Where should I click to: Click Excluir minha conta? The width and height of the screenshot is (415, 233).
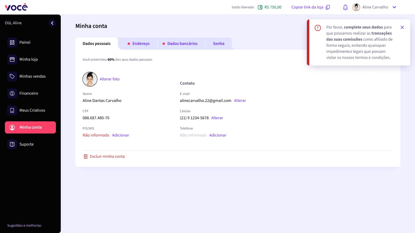click(x=107, y=157)
